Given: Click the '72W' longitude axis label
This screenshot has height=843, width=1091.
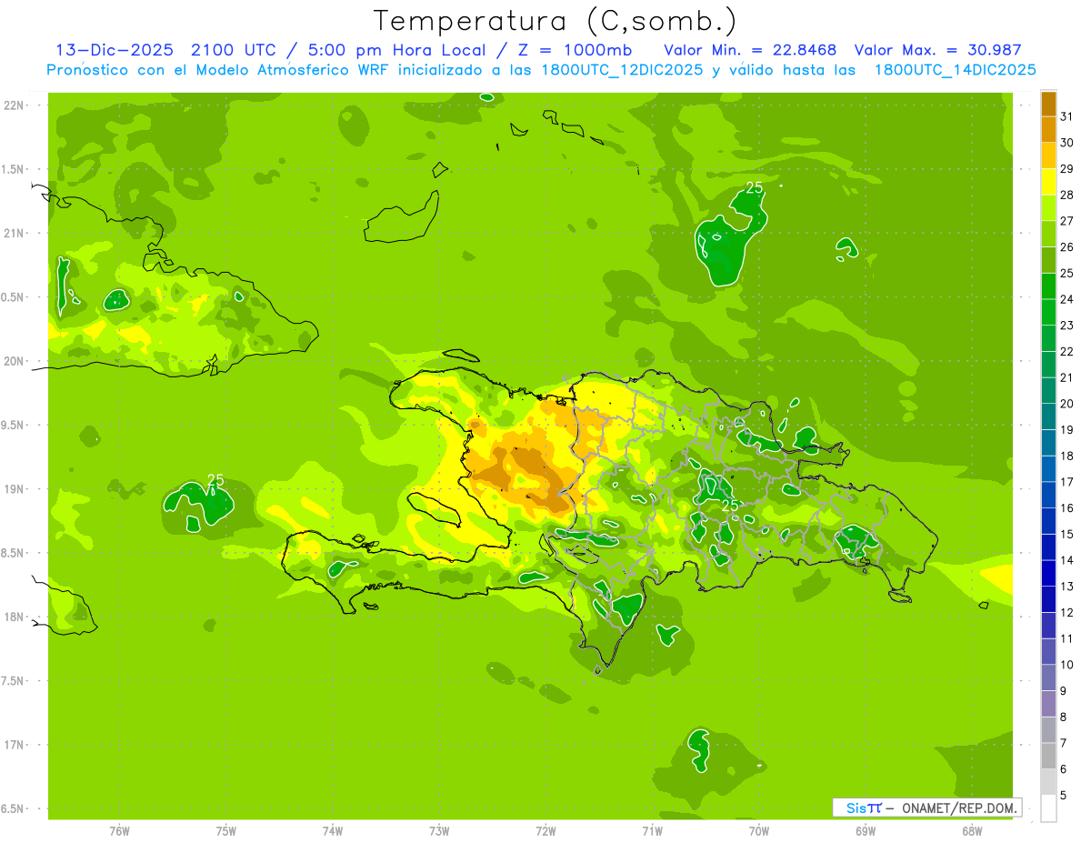Looking at the screenshot, I should (545, 831).
